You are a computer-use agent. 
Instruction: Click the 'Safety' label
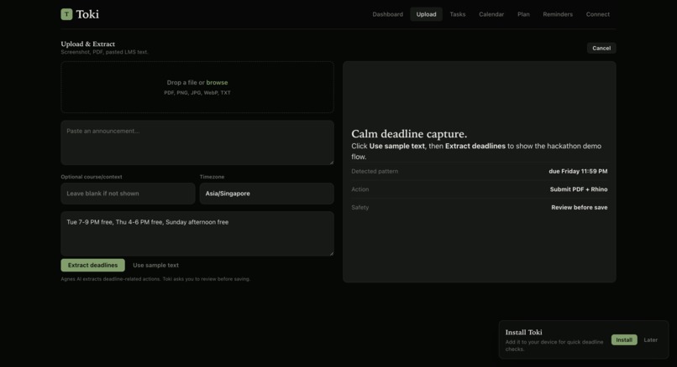pyautogui.click(x=359, y=207)
